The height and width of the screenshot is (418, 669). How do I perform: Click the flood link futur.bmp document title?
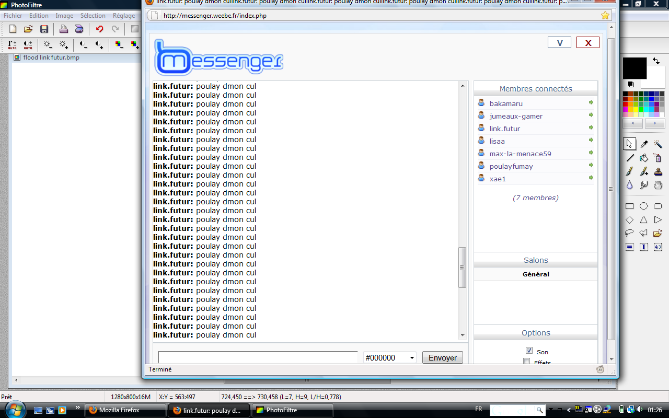click(x=51, y=57)
